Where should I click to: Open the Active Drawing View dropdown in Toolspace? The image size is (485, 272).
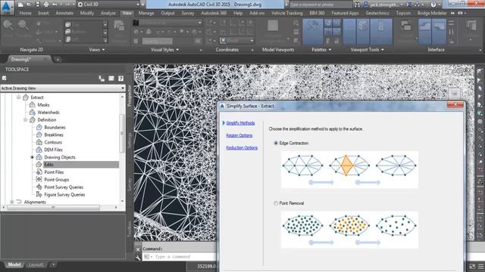coord(62,88)
